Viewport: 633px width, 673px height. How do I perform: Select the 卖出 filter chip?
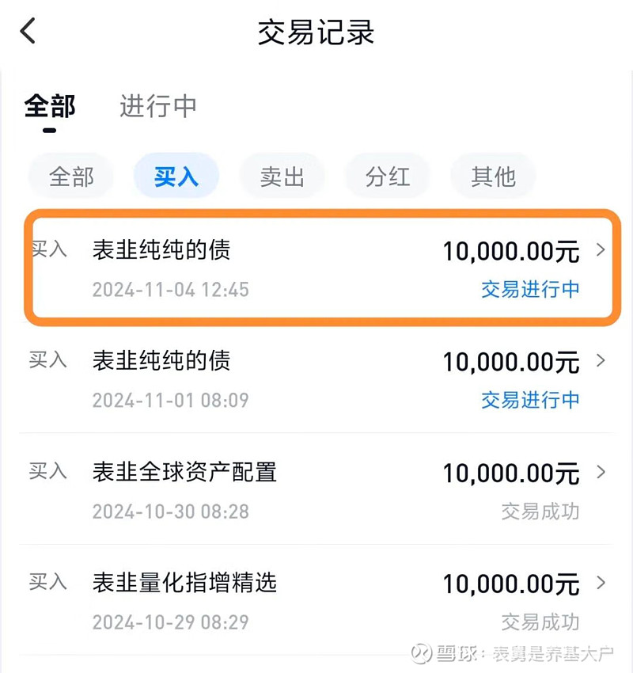(282, 177)
